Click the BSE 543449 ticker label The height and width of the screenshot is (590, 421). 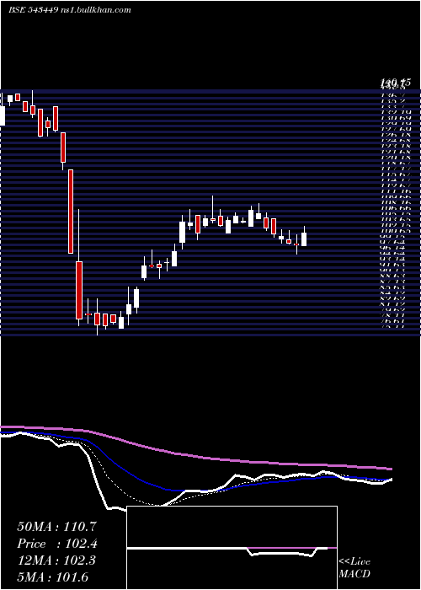coord(33,10)
